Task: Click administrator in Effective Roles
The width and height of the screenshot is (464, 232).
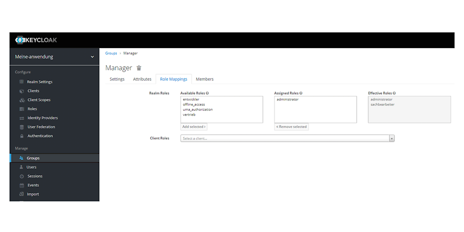Action: (x=382, y=99)
